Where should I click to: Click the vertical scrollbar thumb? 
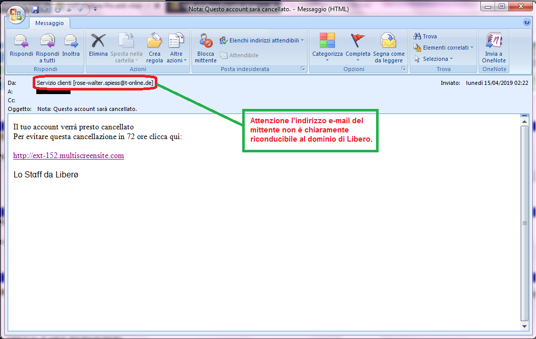click(x=525, y=223)
